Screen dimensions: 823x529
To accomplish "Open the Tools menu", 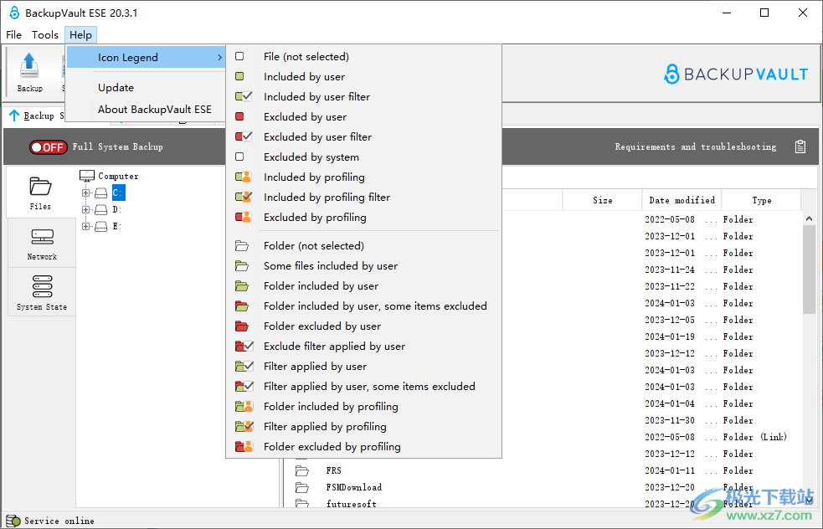I will coord(45,35).
